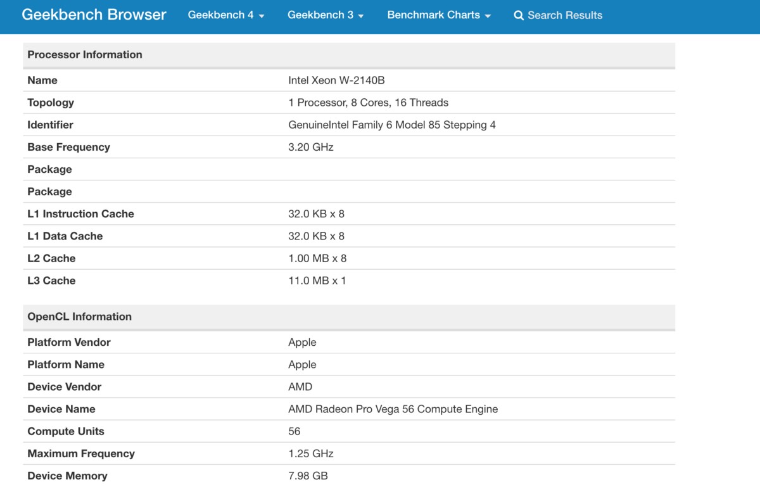Click the 'AMD' Device Vendor value
Screen dimensions: 760x494
click(x=300, y=387)
